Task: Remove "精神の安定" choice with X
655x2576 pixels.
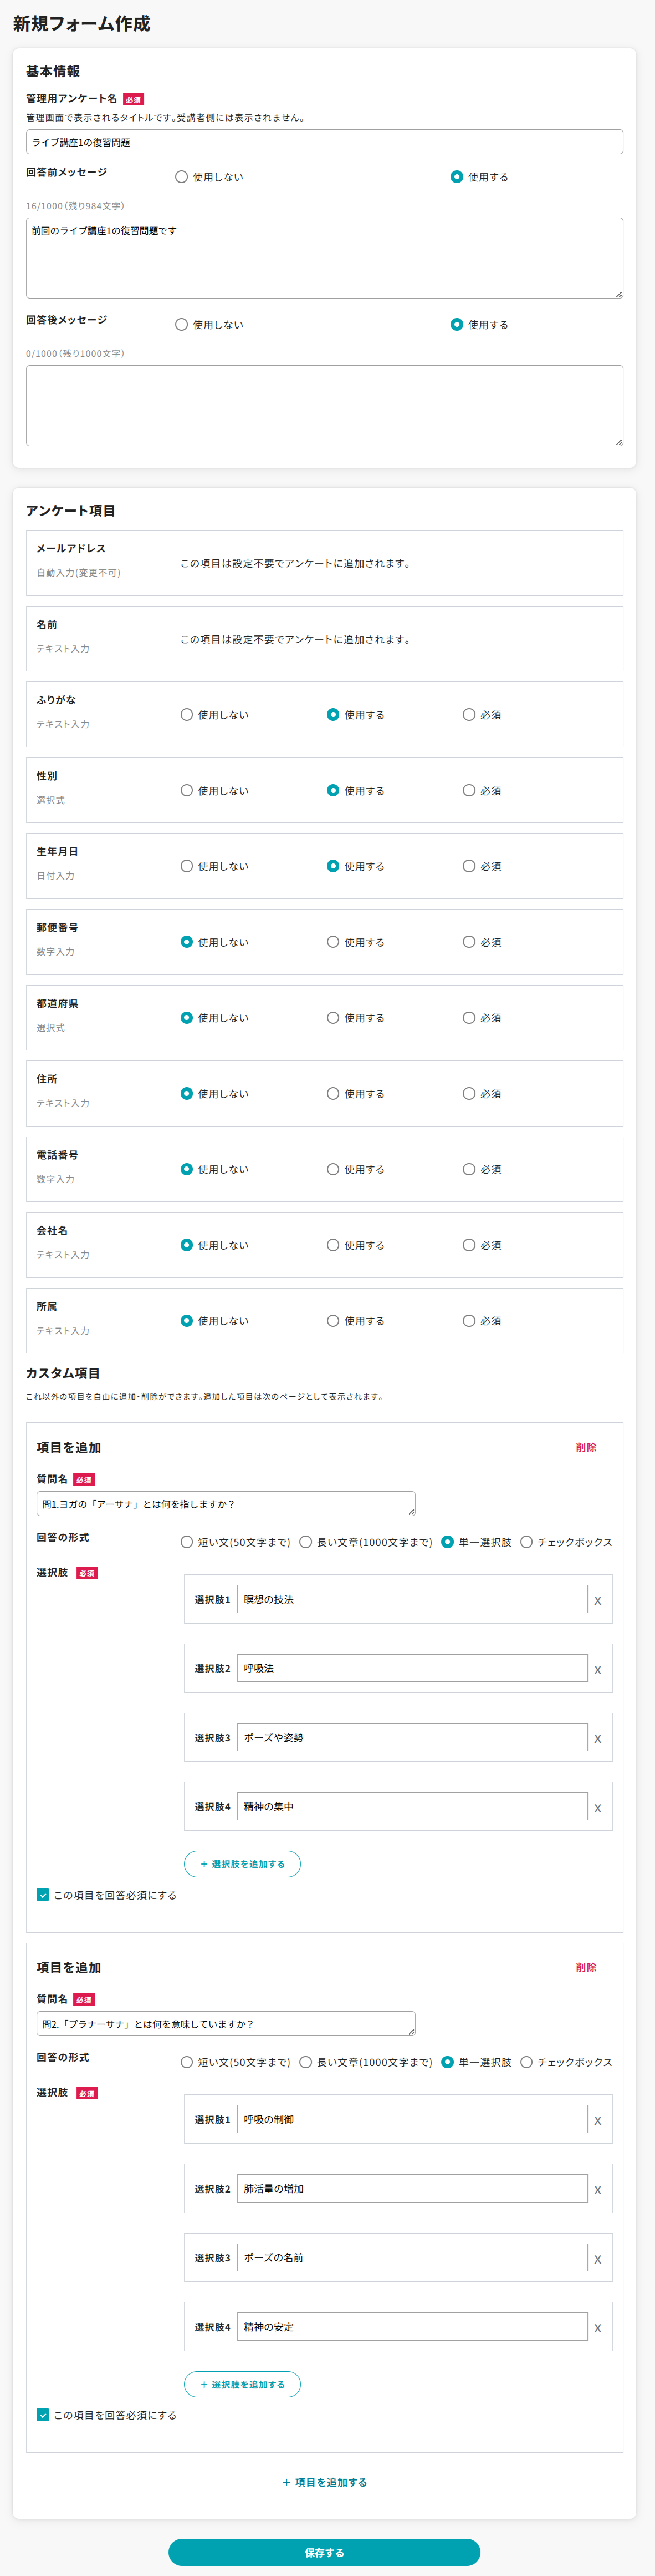Action: click(597, 2328)
